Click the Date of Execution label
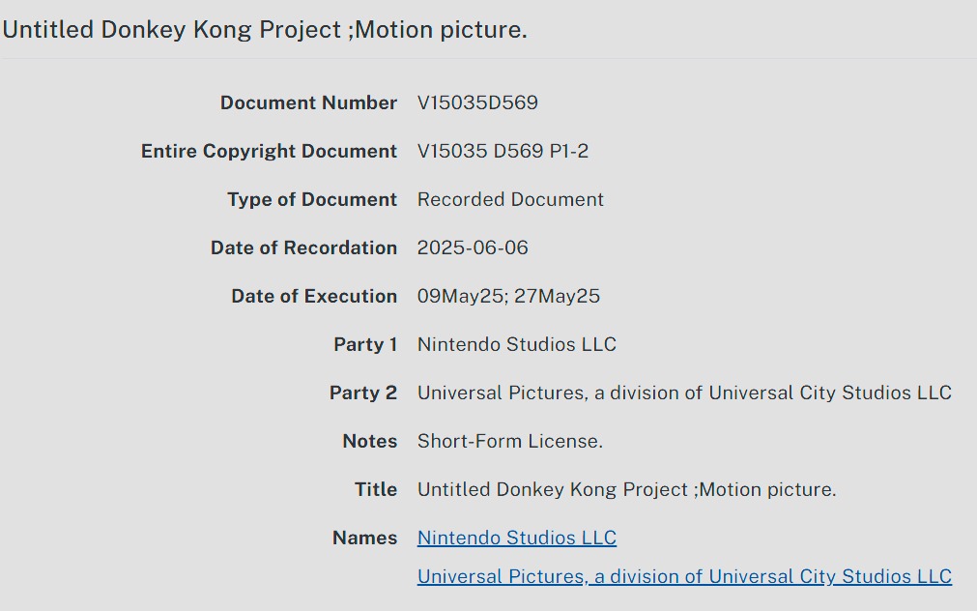The width and height of the screenshot is (977, 611). point(314,296)
